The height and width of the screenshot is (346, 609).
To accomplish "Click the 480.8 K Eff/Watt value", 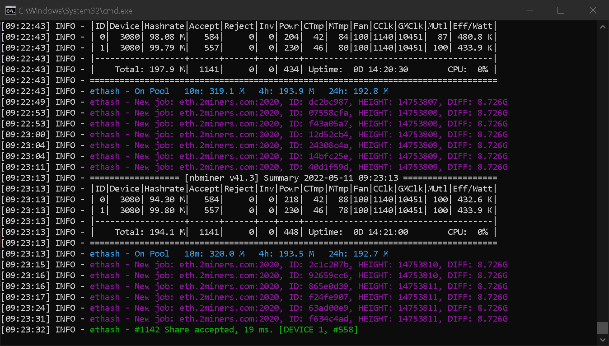I will [x=473, y=37].
